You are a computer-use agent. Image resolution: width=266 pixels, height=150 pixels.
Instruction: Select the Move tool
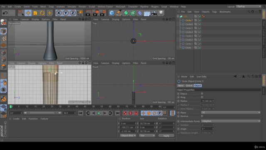[28, 13]
